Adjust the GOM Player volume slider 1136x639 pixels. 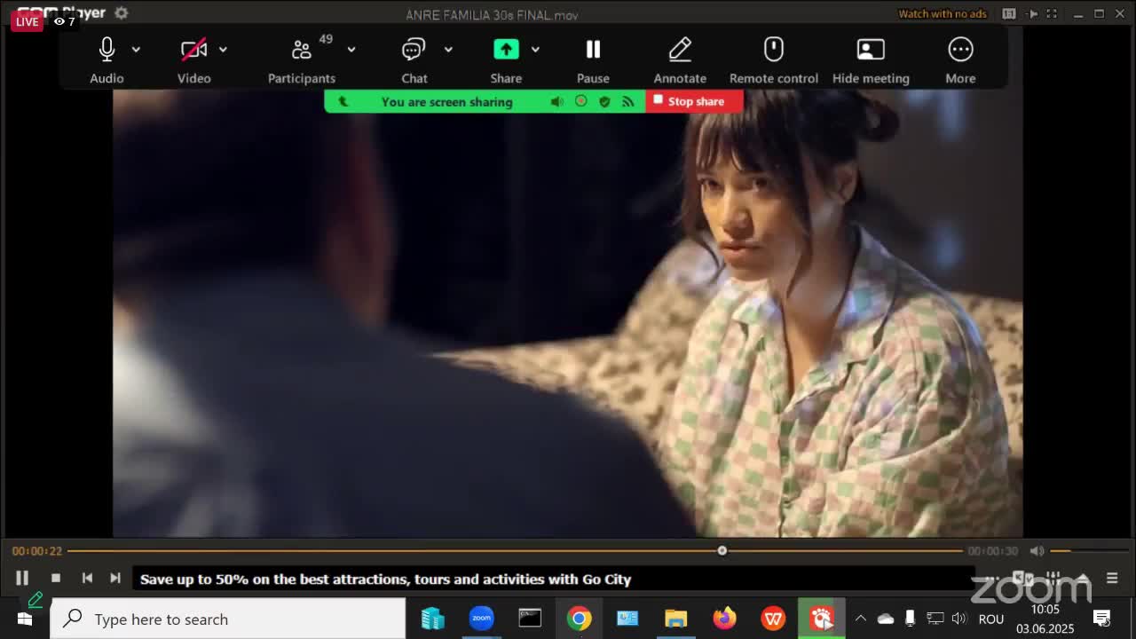click(1089, 551)
